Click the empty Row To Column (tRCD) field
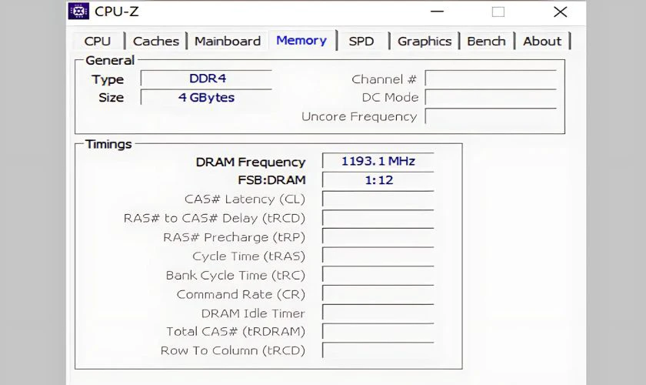This screenshot has height=385, width=646. click(378, 351)
